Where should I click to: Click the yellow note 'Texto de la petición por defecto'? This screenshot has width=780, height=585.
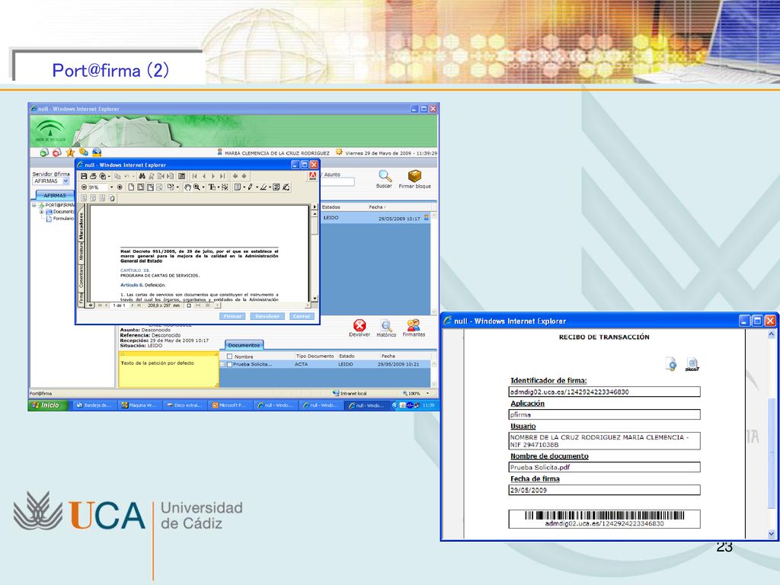[168, 369]
